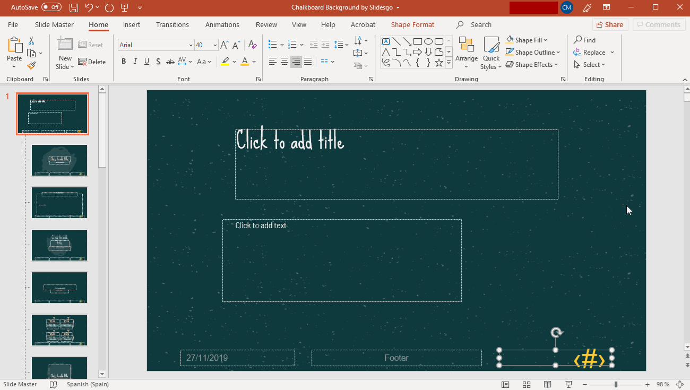
Task: Open the Slide Master tab
Action: tap(54, 25)
